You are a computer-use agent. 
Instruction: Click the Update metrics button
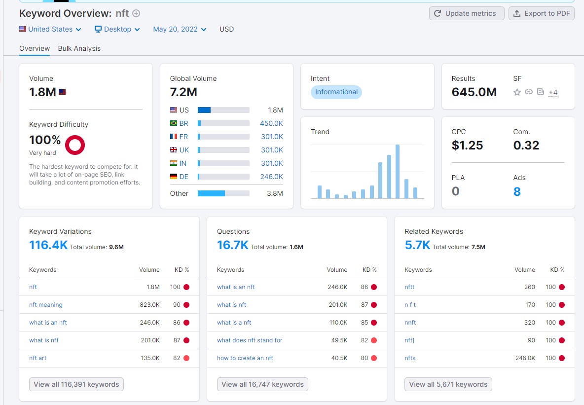[x=467, y=13]
